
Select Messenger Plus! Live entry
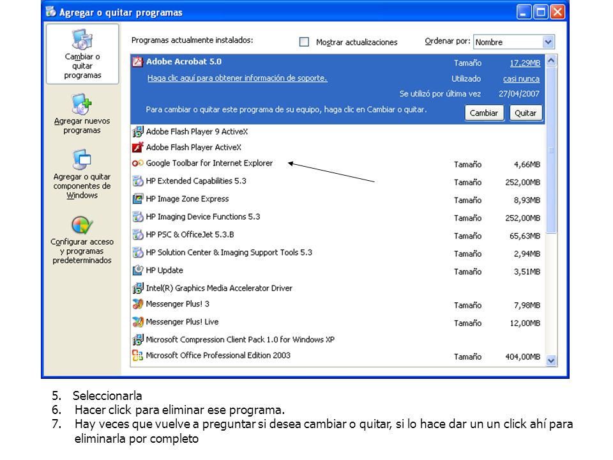338,322
